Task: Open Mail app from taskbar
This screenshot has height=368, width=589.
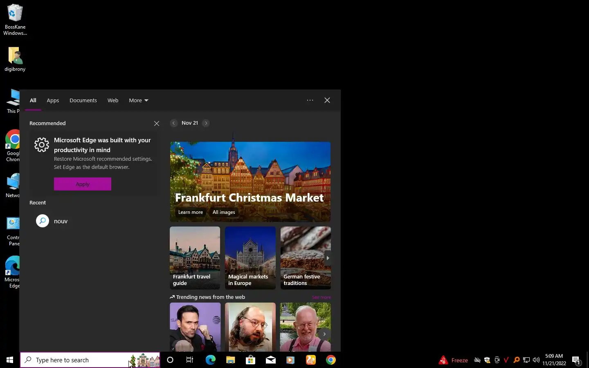Action: tap(270, 360)
